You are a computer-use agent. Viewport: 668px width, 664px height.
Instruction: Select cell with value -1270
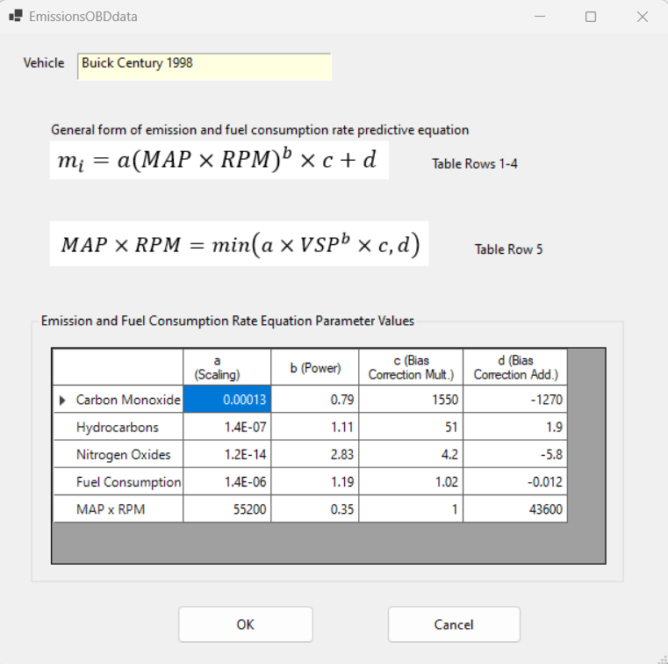click(515, 400)
